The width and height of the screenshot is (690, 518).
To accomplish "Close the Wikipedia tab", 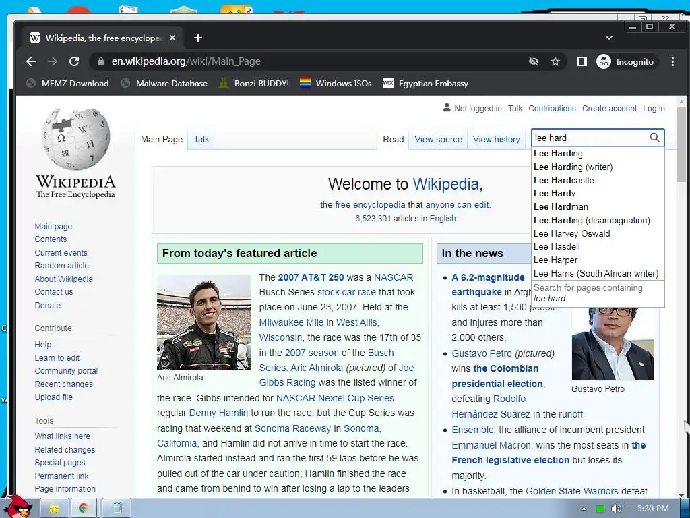I will [x=172, y=38].
